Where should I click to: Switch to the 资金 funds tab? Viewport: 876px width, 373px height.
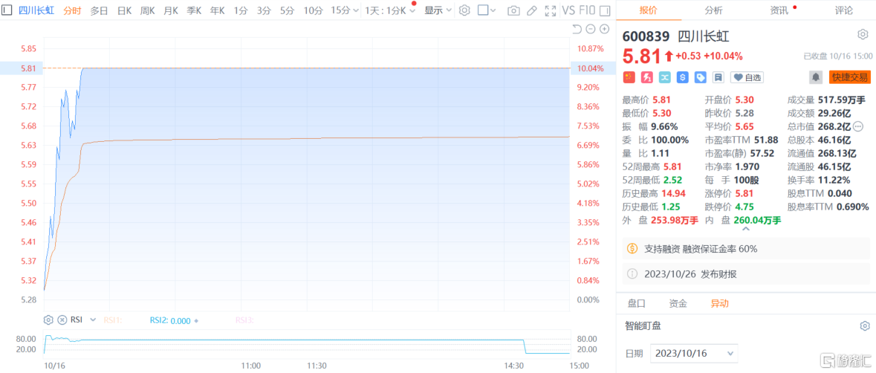678,303
